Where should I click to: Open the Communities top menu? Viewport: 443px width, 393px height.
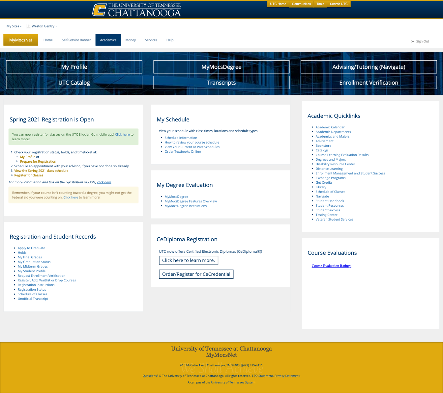click(x=301, y=4)
